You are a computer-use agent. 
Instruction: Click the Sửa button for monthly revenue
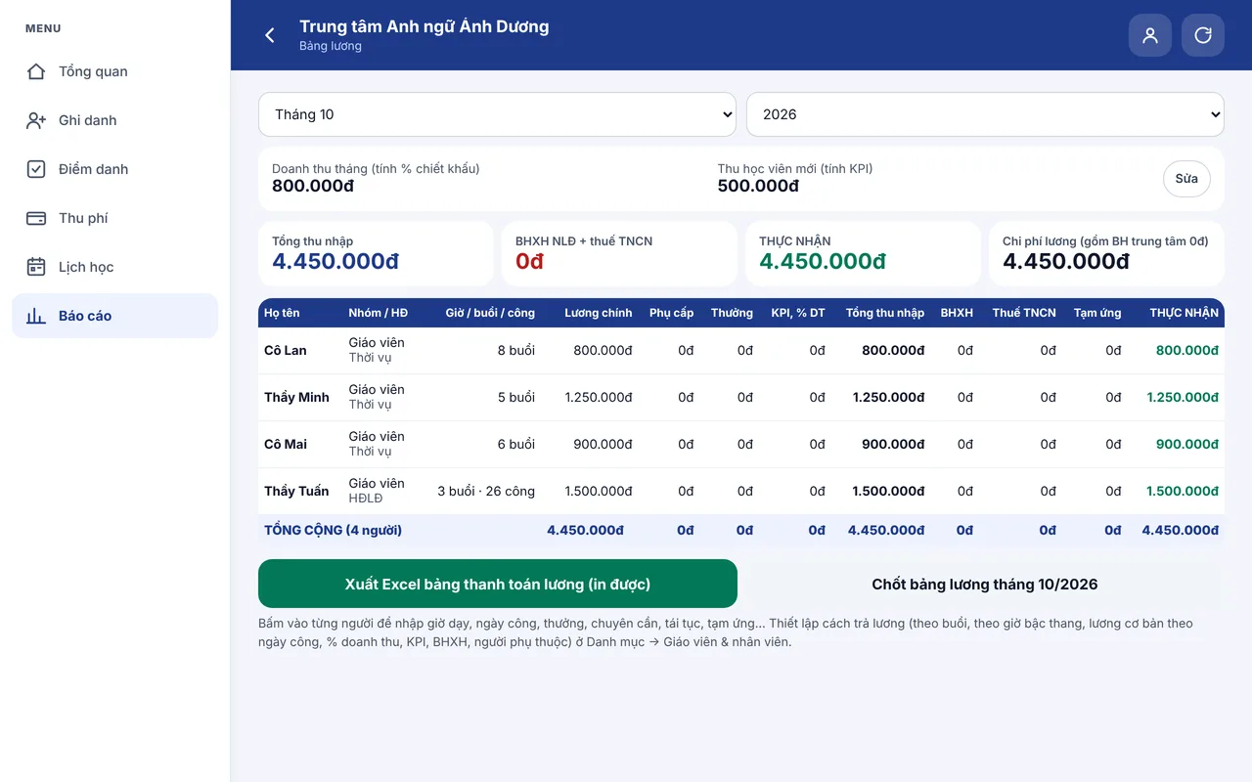(x=1186, y=179)
